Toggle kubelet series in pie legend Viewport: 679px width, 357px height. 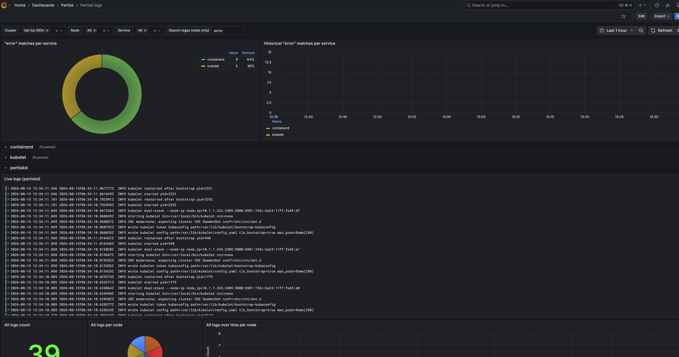point(213,66)
